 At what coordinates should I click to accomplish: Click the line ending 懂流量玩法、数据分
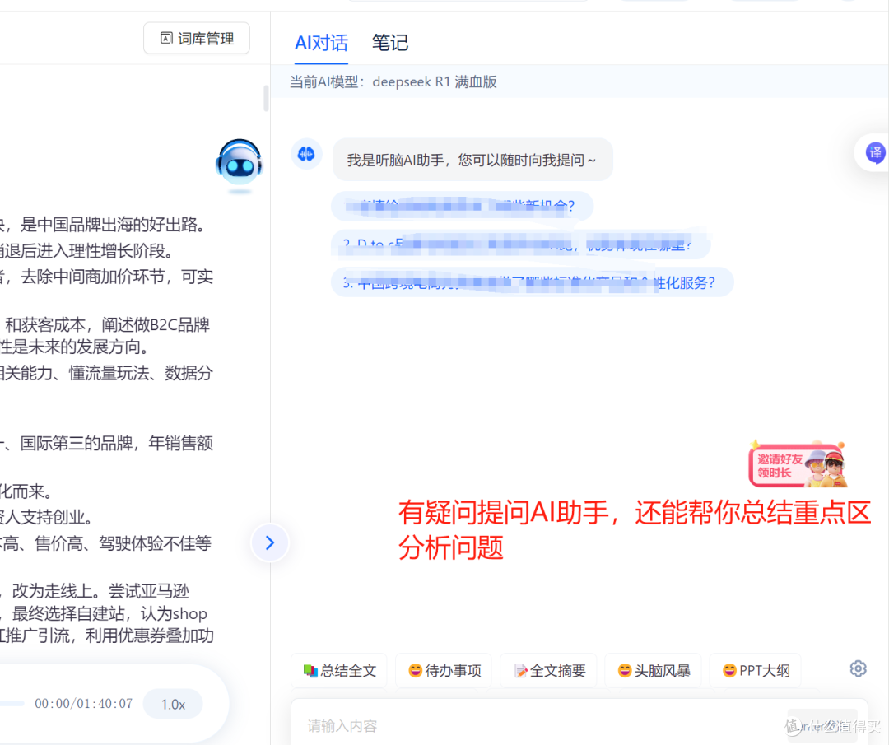coord(106,373)
